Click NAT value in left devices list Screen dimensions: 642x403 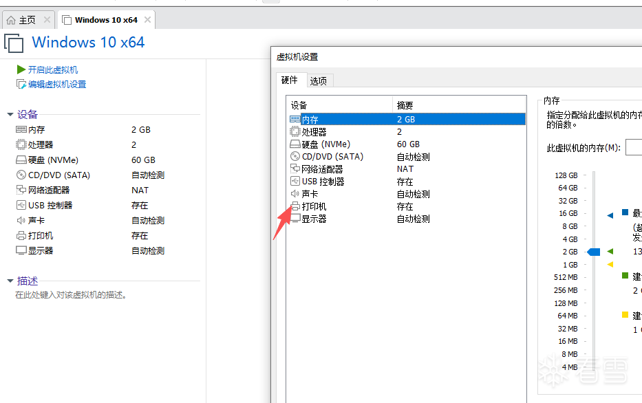pos(140,190)
